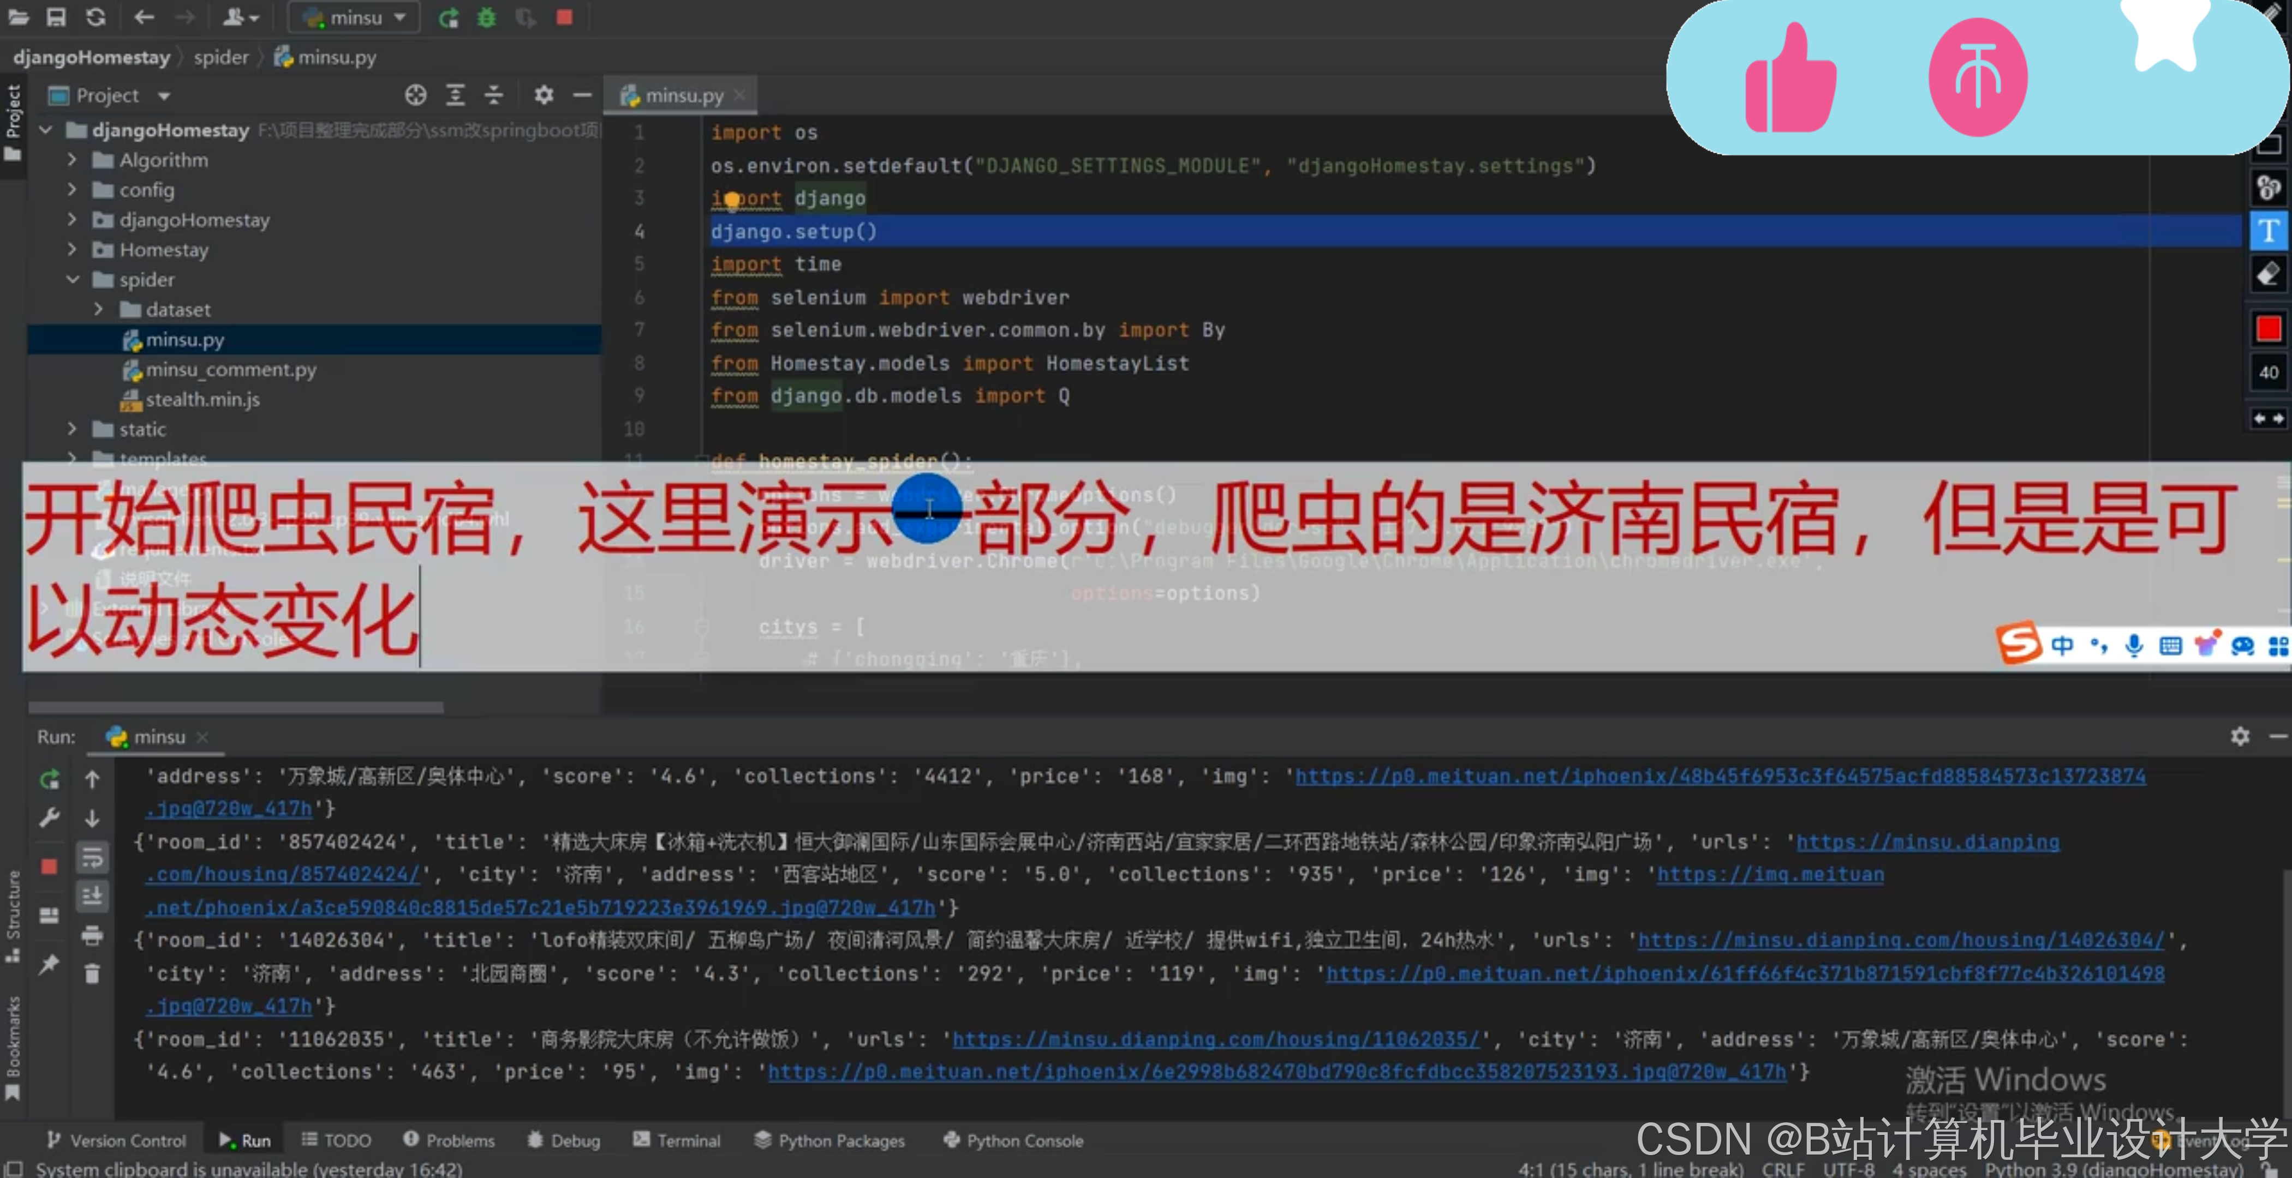Collapse the spider folder
2292x1178 pixels.
73,280
